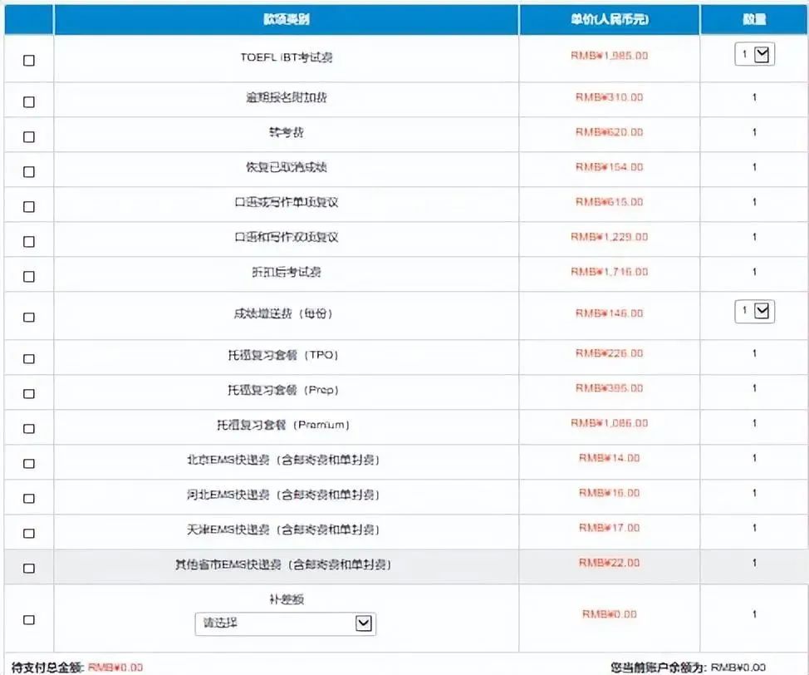Screen dimensions: 809x675
Task: Check the 河北EMS快递费 checkbox
Action: click(29, 498)
